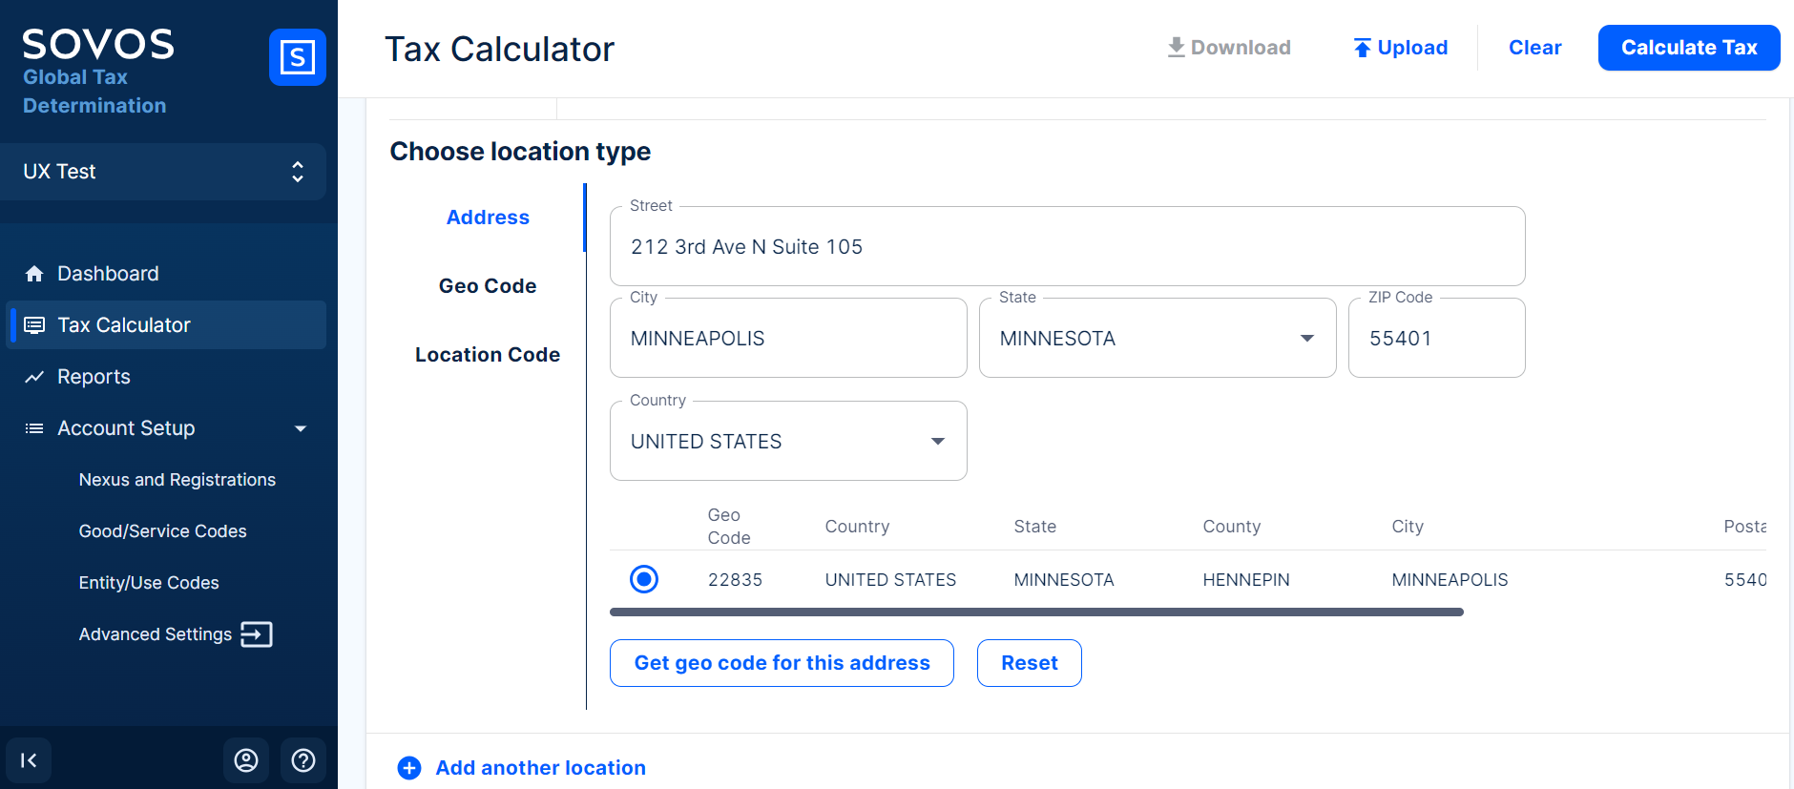Viewport: 1794px width, 789px height.
Task: Click Get geo code for this address
Action: (782, 663)
